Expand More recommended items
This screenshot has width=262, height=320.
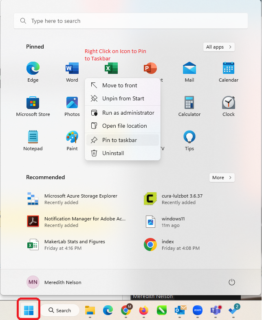click(x=222, y=178)
